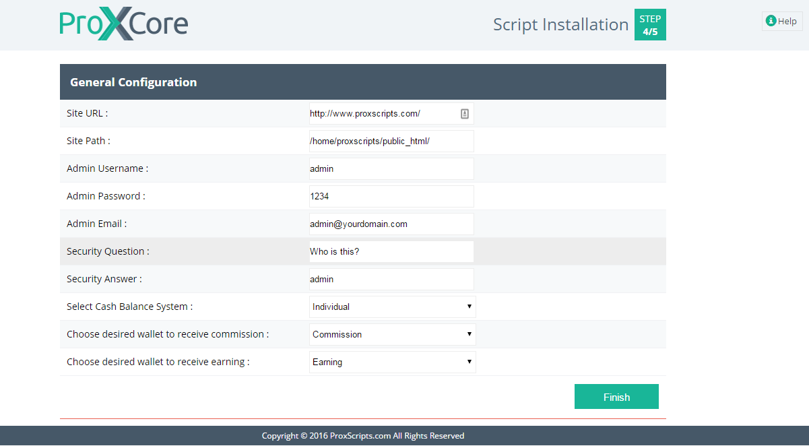Click 'Choose desired wallet to receive commission' label
The height and width of the screenshot is (446, 809).
[168, 334]
